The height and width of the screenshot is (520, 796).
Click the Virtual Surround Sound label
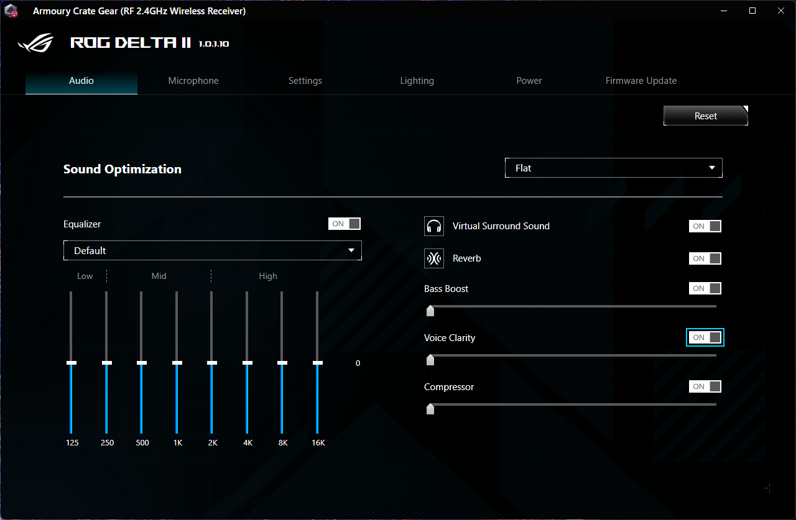501,226
